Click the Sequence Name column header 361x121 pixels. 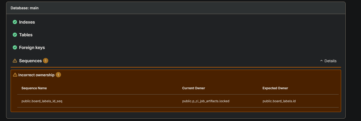point(34,88)
